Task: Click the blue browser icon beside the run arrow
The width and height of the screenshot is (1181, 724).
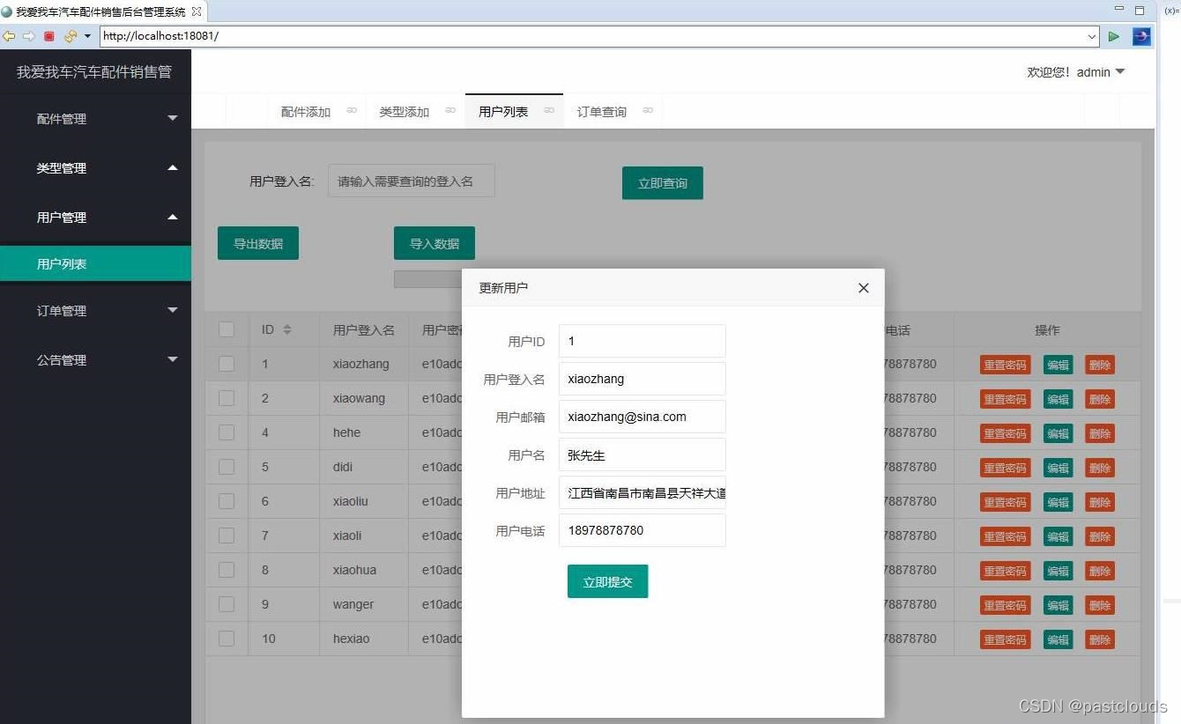Action: click(1140, 36)
